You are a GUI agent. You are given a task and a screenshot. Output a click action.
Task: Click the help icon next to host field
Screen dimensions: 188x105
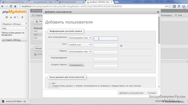click(x=121, y=46)
